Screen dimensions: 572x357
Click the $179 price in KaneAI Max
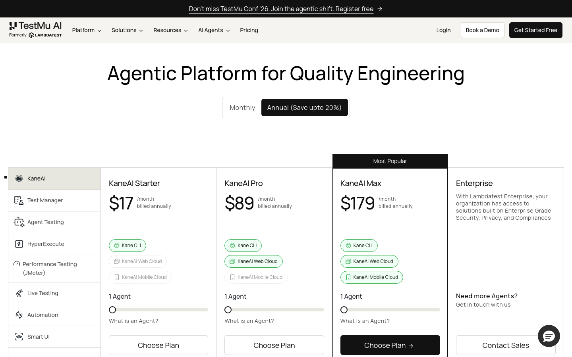357,203
